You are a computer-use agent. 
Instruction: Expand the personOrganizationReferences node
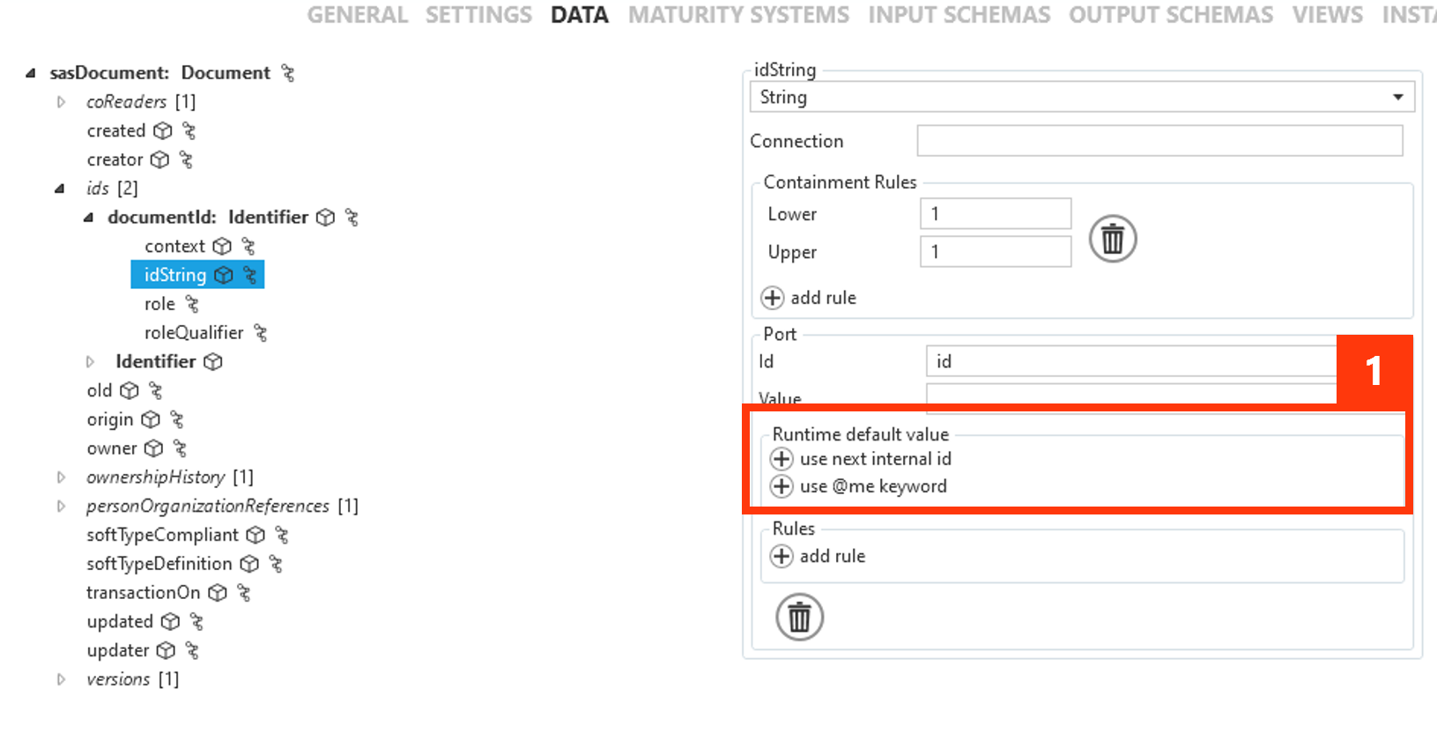tap(61, 507)
